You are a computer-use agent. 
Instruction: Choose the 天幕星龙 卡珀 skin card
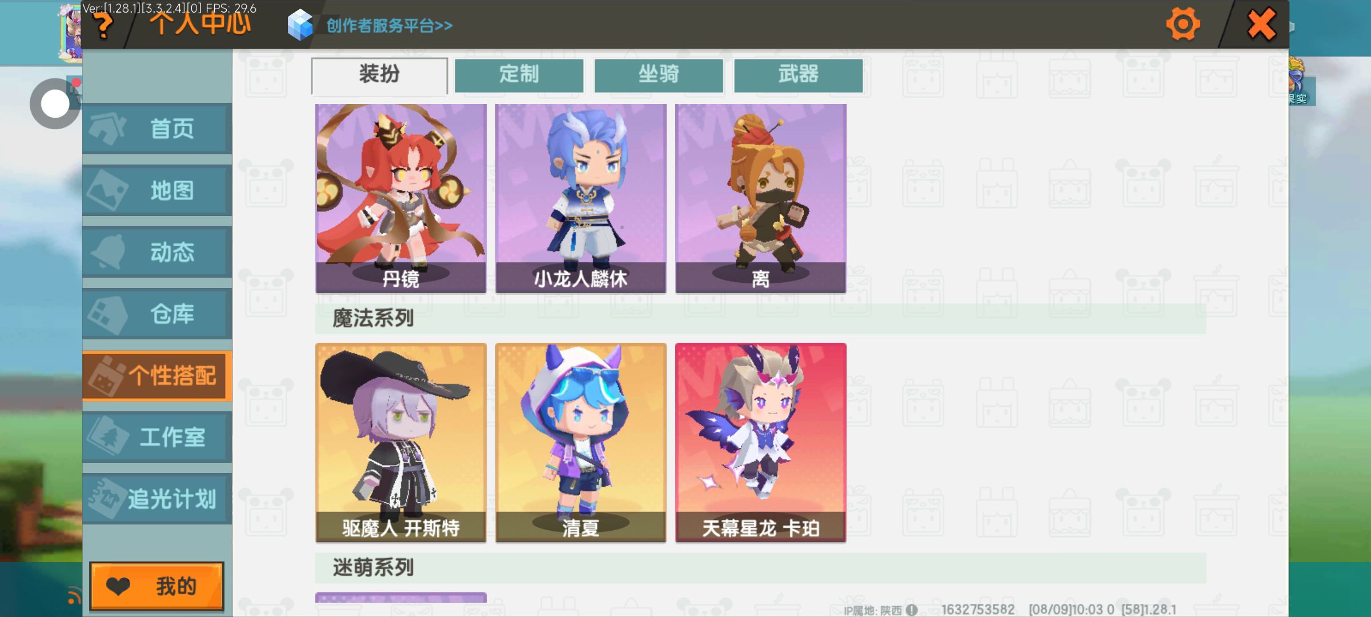tap(761, 442)
